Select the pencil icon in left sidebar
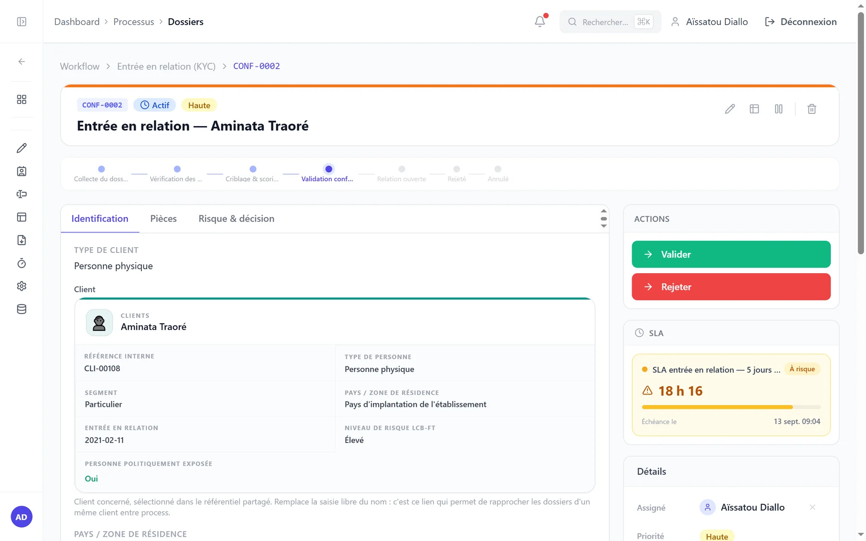 click(x=22, y=148)
